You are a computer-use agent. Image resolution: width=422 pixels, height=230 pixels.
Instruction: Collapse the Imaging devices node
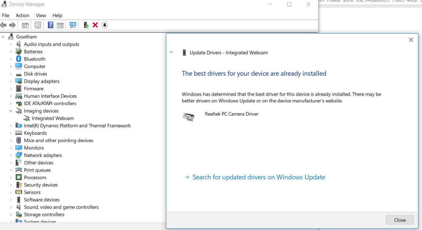(11, 111)
